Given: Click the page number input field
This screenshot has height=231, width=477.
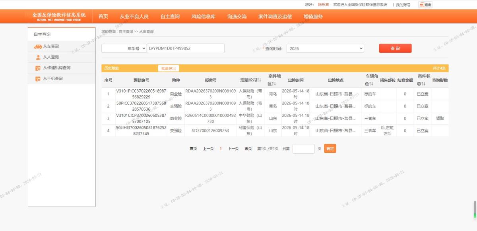Looking at the screenshot, I should tap(304, 149).
